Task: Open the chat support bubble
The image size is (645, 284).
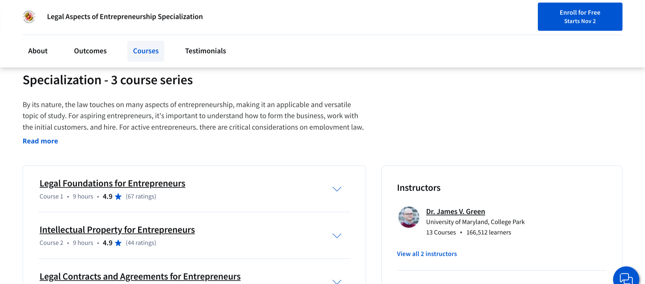Action: pos(626,277)
